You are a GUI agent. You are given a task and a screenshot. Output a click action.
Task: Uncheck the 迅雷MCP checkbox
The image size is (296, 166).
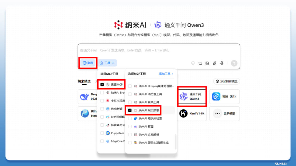(x=102, y=85)
